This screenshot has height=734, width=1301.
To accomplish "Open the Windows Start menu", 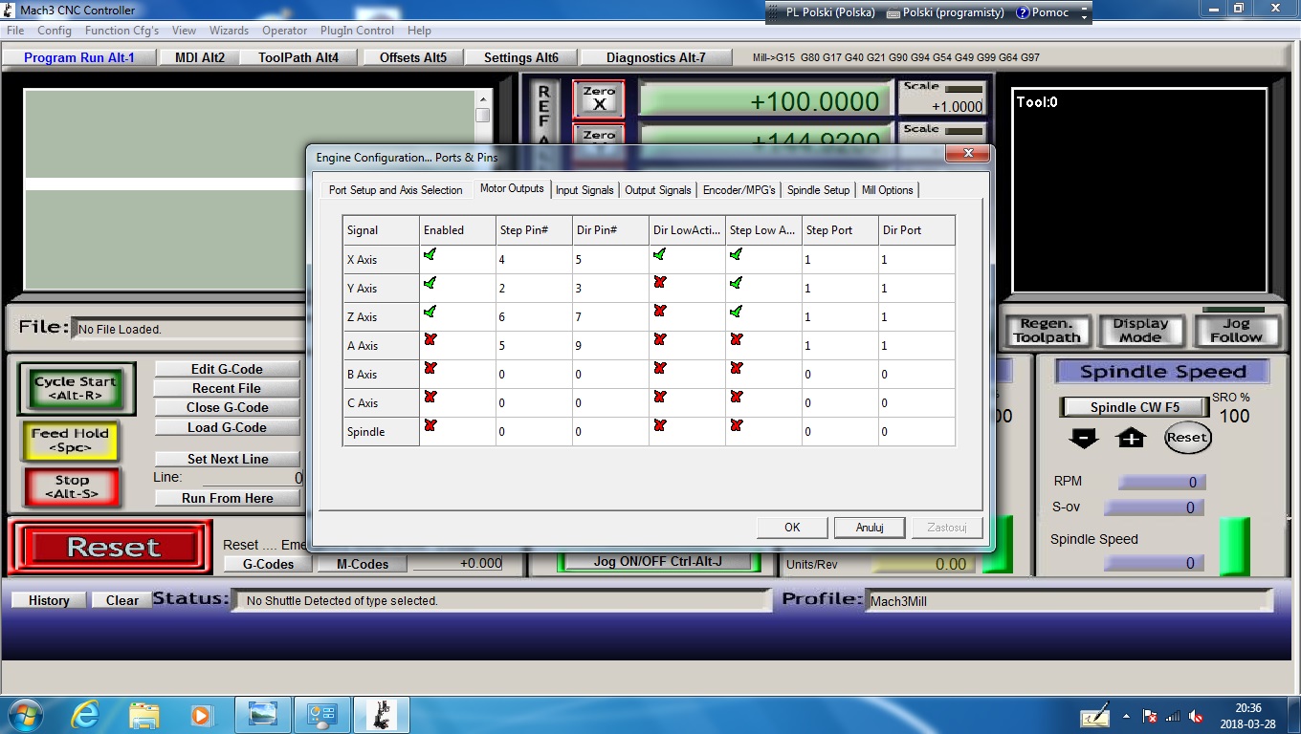I will tap(24, 714).
